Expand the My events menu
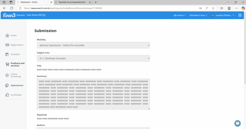Image resolution: width=246 pixels, height=129 pixels. [x=179, y=15]
